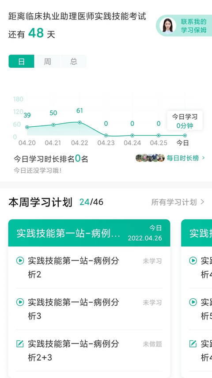Open the 联系我的学习保姆 contact button
Viewport: 212px width, 378px height.
(184, 26)
